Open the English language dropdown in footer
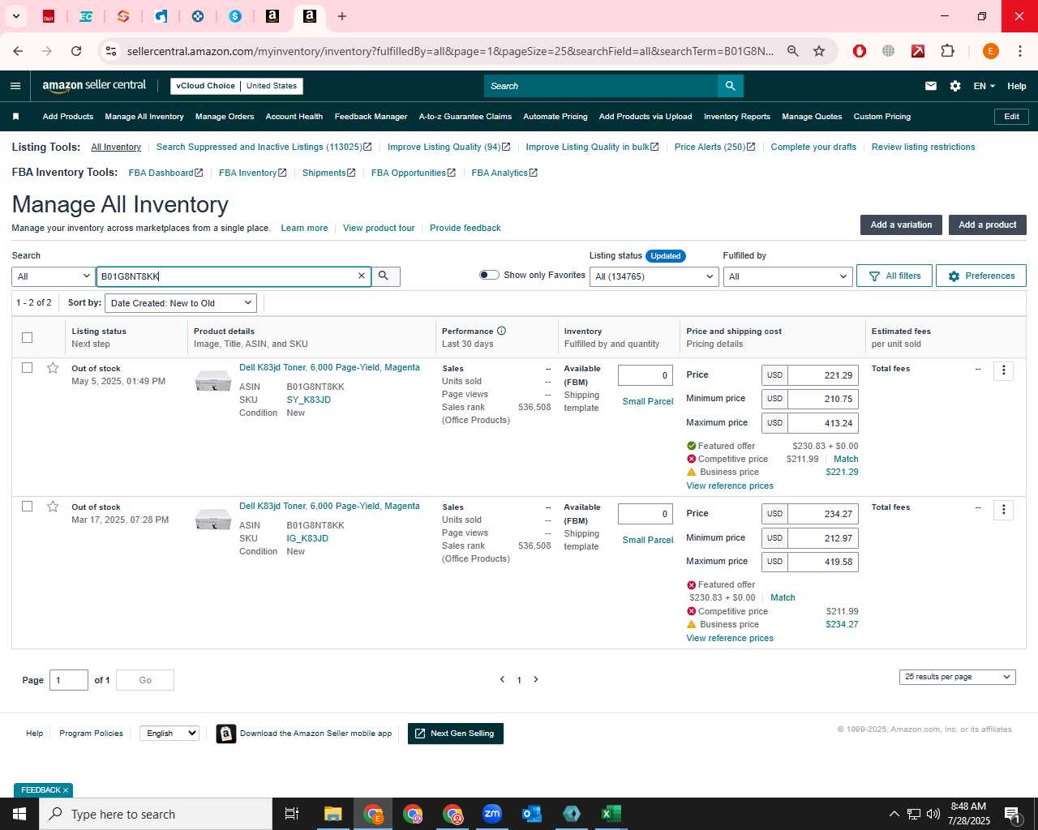Viewport: 1038px width, 830px height. (169, 733)
